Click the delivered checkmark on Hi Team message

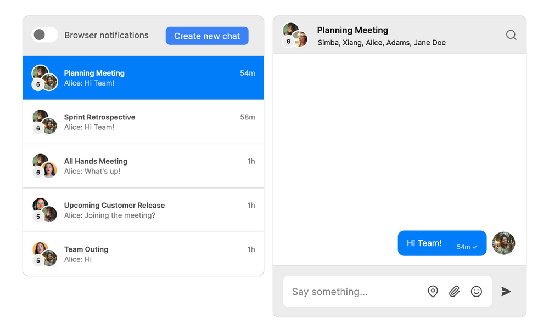click(x=474, y=246)
